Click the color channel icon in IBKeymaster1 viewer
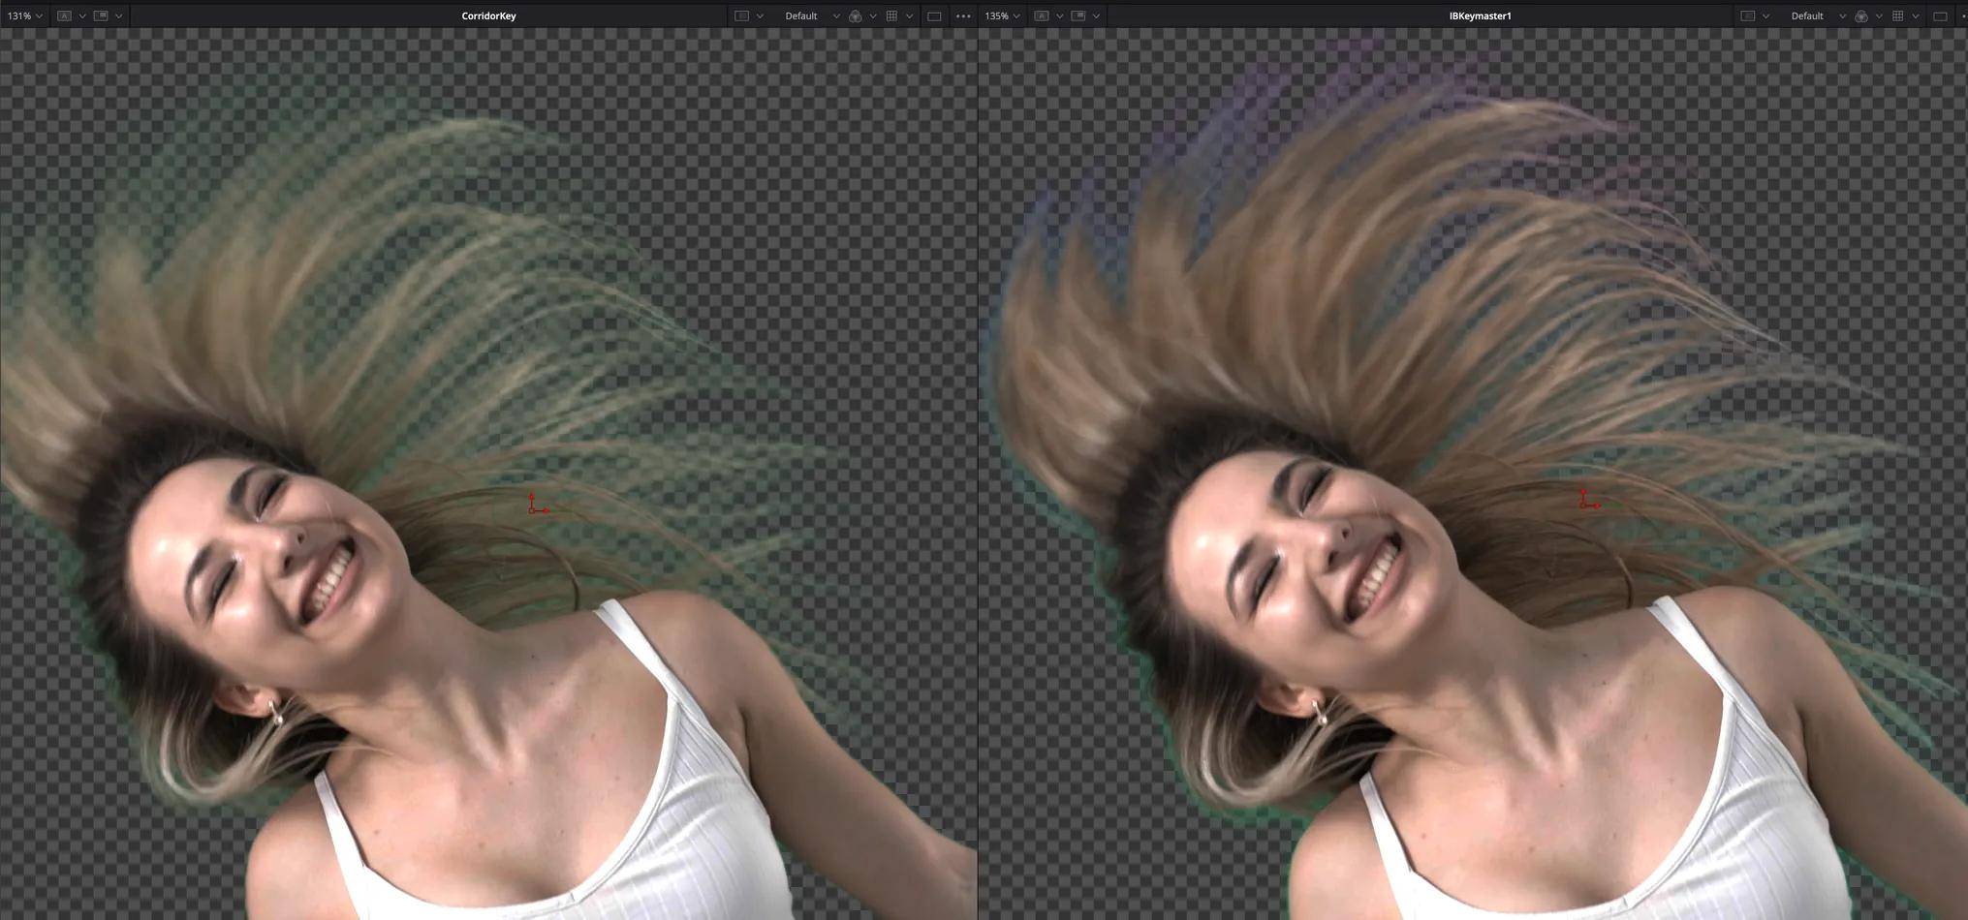 point(1861,15)
